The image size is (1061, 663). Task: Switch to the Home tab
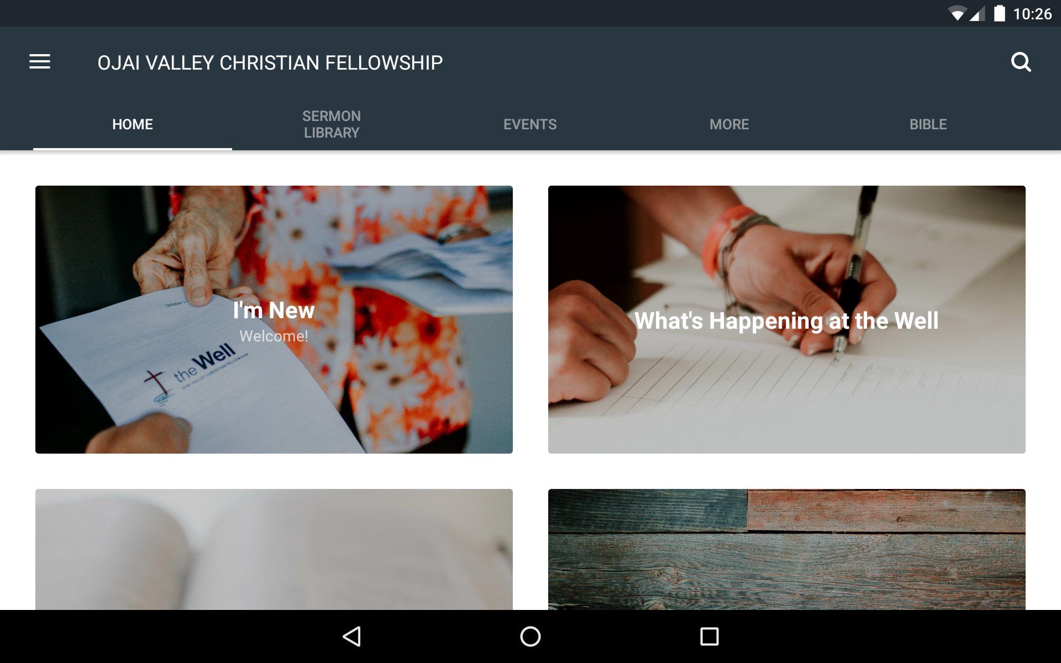[x=133, y=124]
